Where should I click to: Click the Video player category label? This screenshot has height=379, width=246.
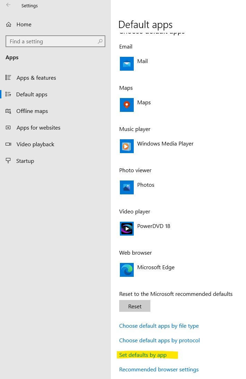tap(134, 212)
